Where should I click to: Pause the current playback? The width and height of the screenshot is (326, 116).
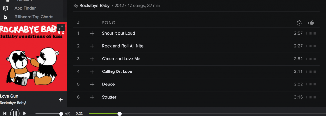(x=15, y=113)
